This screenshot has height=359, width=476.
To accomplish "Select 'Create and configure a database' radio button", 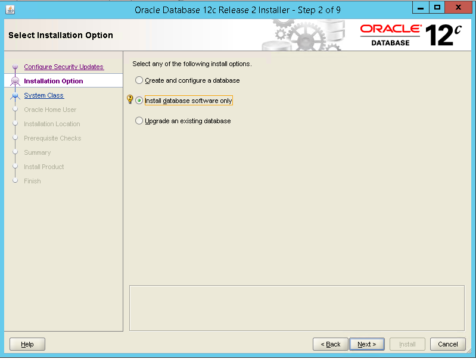I will [139, 80].
